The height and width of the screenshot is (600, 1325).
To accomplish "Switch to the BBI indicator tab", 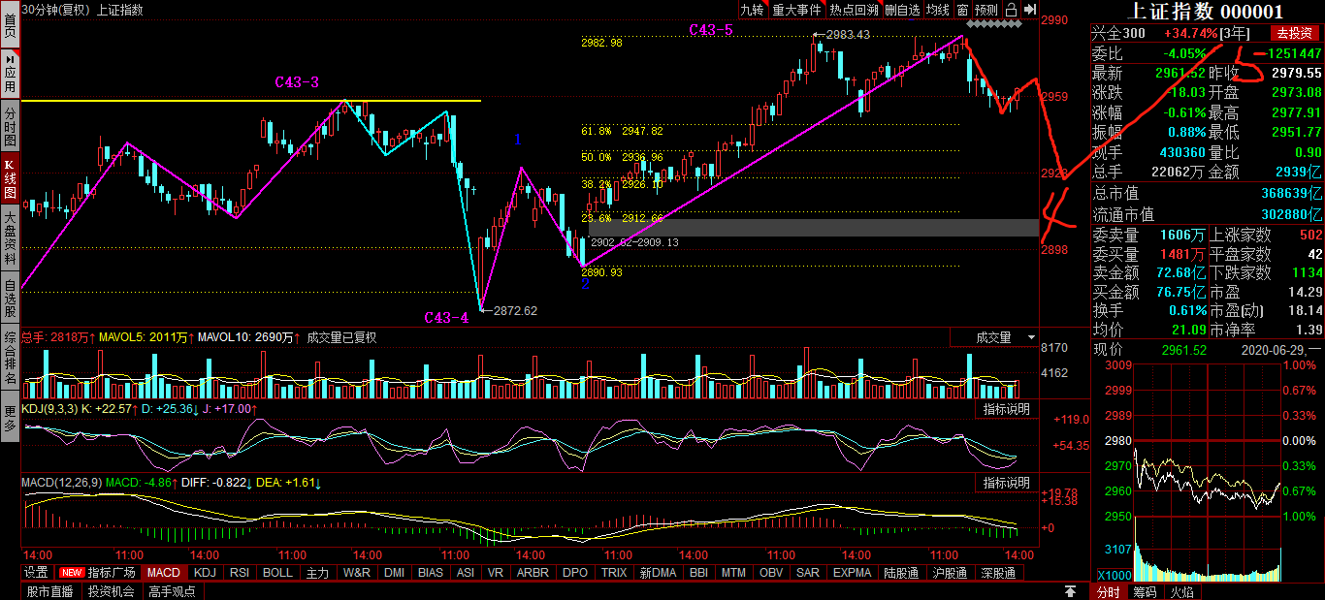I will [698, 573].
